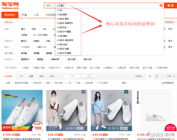Open the 发货地 dropdown
Screen dimensions: 177x140
139,76
